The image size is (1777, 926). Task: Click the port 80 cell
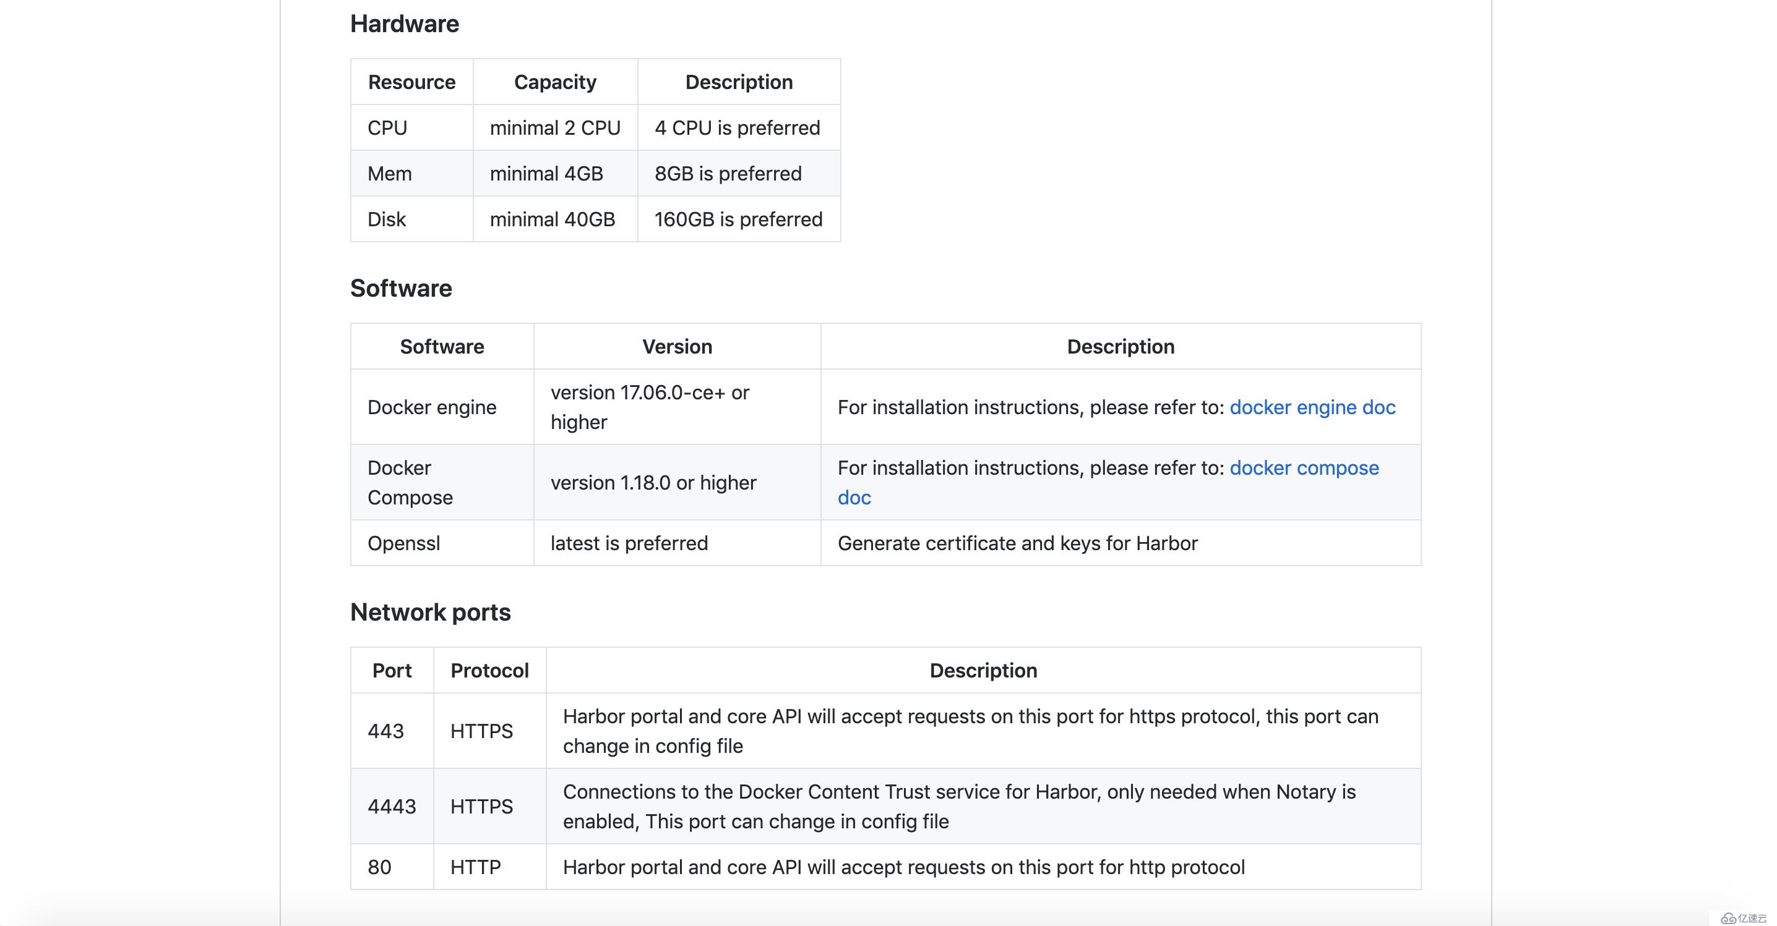(x=392, y=867)
